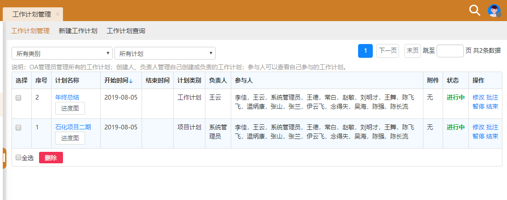507x200 pixels.
Task: Open the user avatar profile icon
Action: point(494,11)
